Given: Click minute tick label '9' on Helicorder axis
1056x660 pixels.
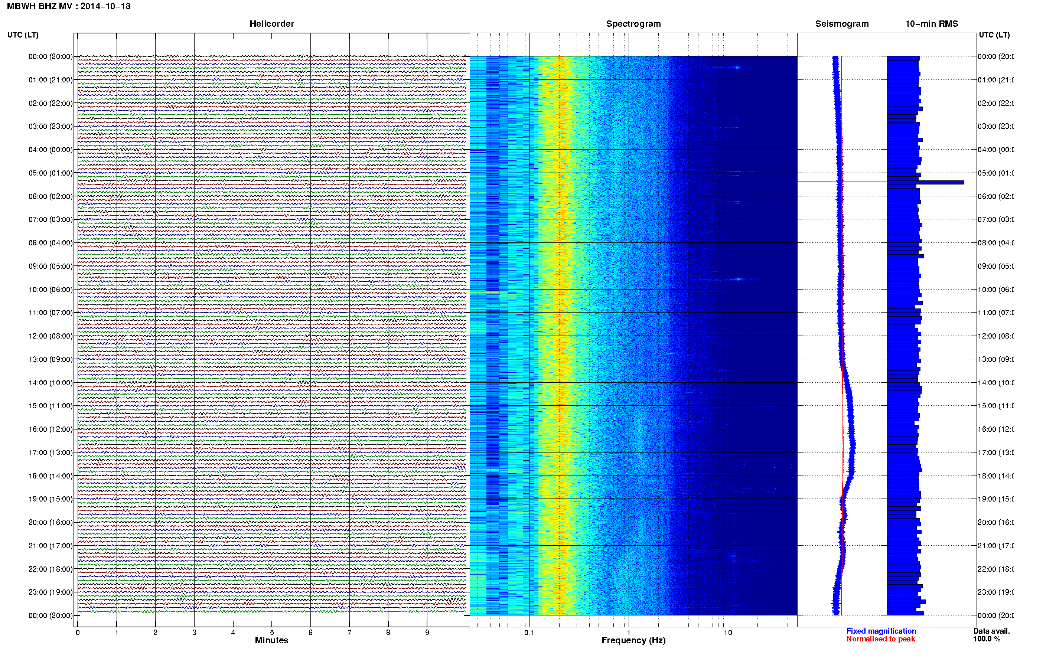Looking at the screenshot, I should [x=427, y=633].
